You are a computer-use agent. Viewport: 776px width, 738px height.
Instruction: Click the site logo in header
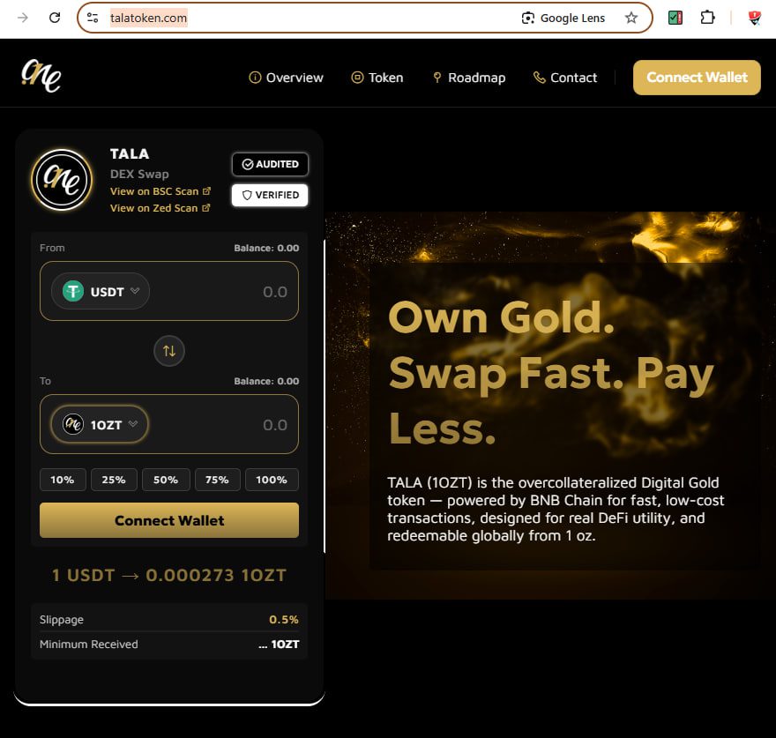(41, 76)
